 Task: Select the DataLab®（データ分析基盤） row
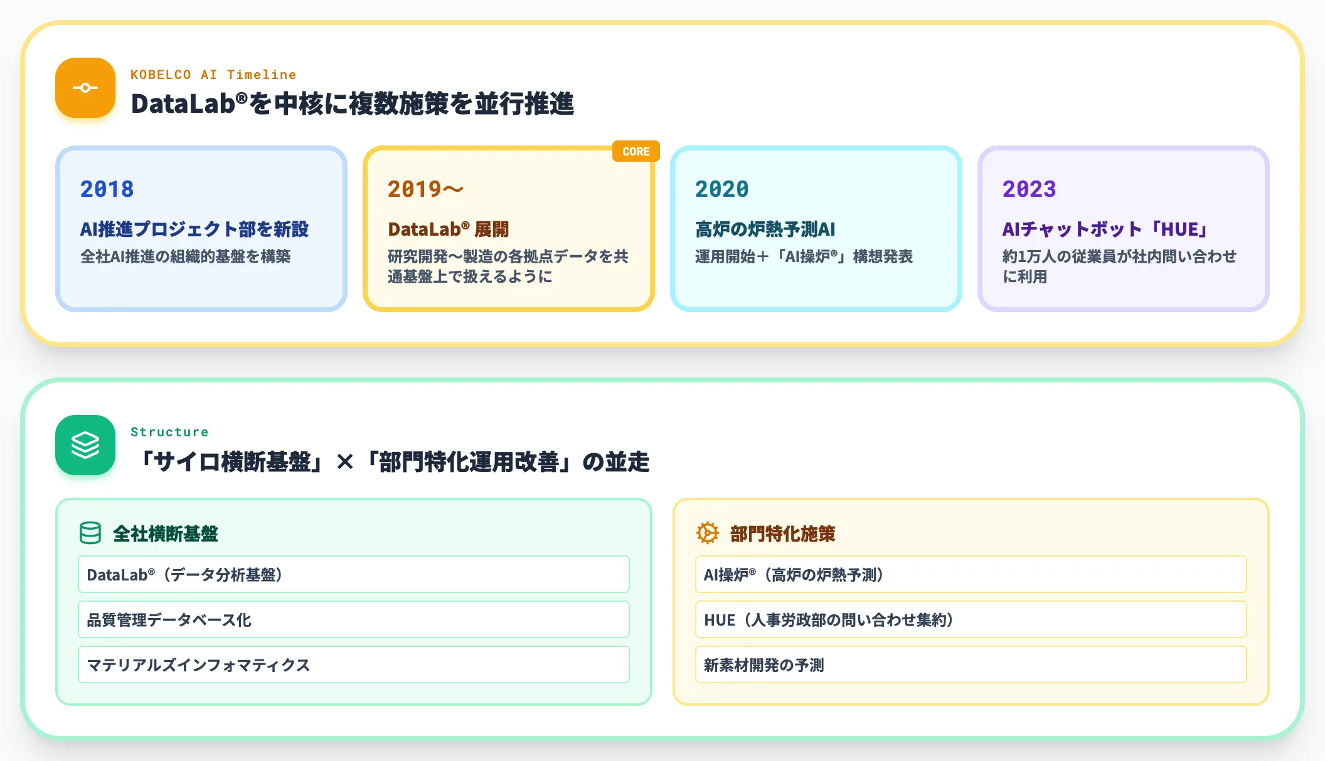pyautogui.click(x=354, y=574)
